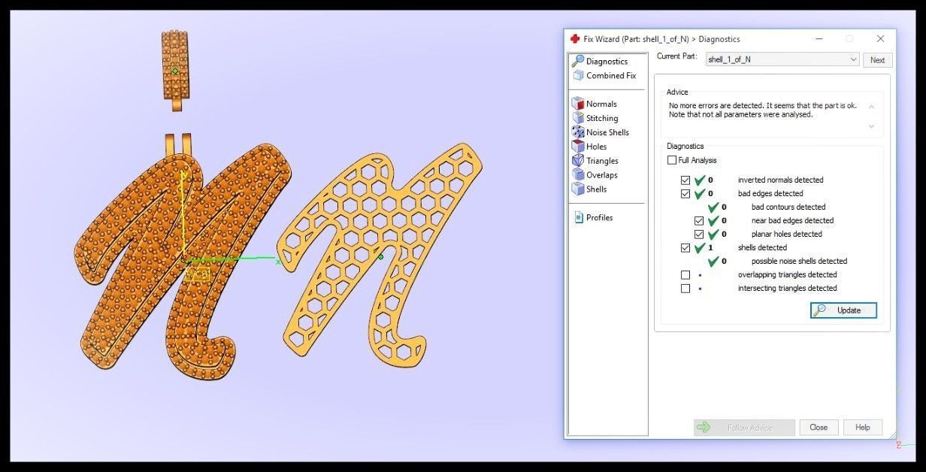Go to the Triangles page

coord(602,161)
